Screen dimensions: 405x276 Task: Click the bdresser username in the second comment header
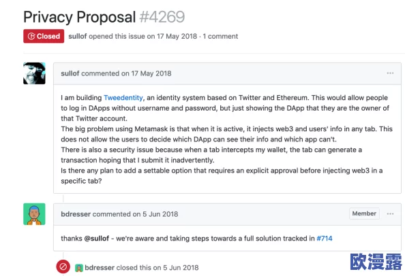coord(76,214)
